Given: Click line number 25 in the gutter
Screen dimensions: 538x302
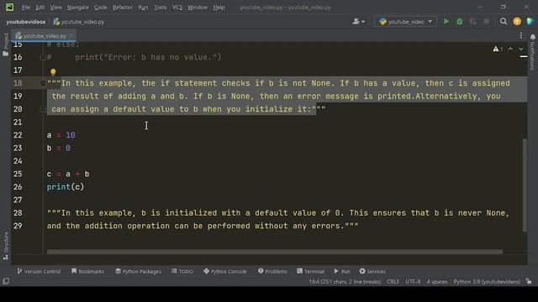Looking at the screenshot, I should coord(18,174).
